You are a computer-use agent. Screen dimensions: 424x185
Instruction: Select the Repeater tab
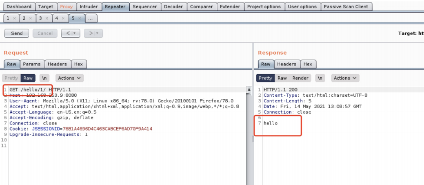115,7
